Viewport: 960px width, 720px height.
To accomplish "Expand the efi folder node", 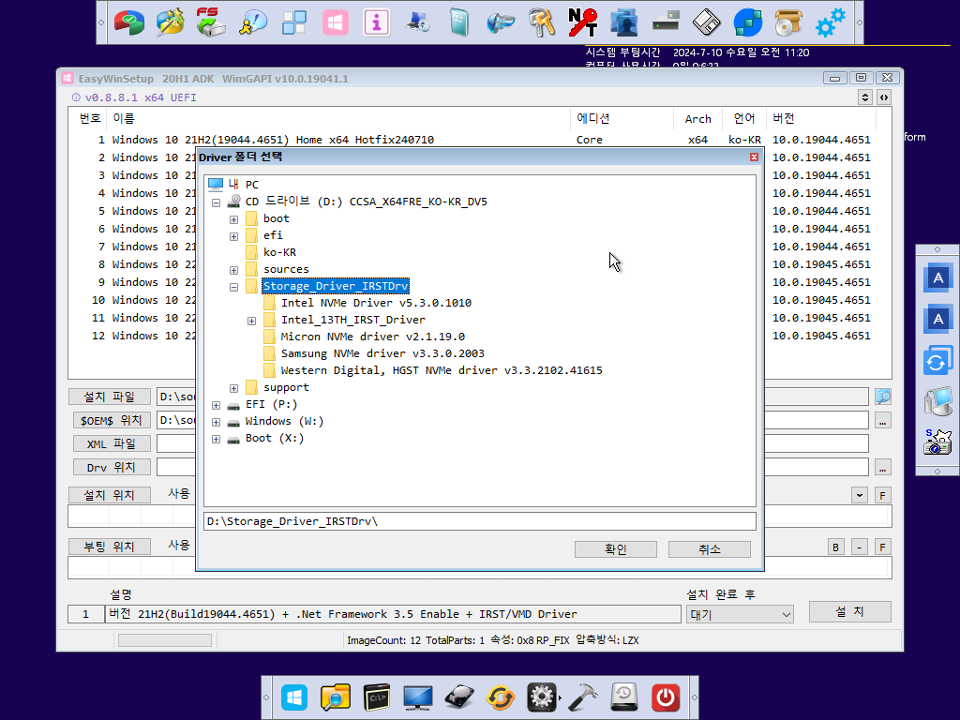I will click(x=233, y=236).
